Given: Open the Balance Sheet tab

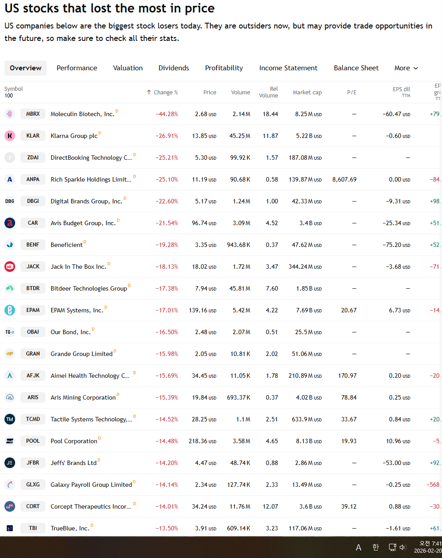Looking at the screenshot, I should tap(356, 68).
